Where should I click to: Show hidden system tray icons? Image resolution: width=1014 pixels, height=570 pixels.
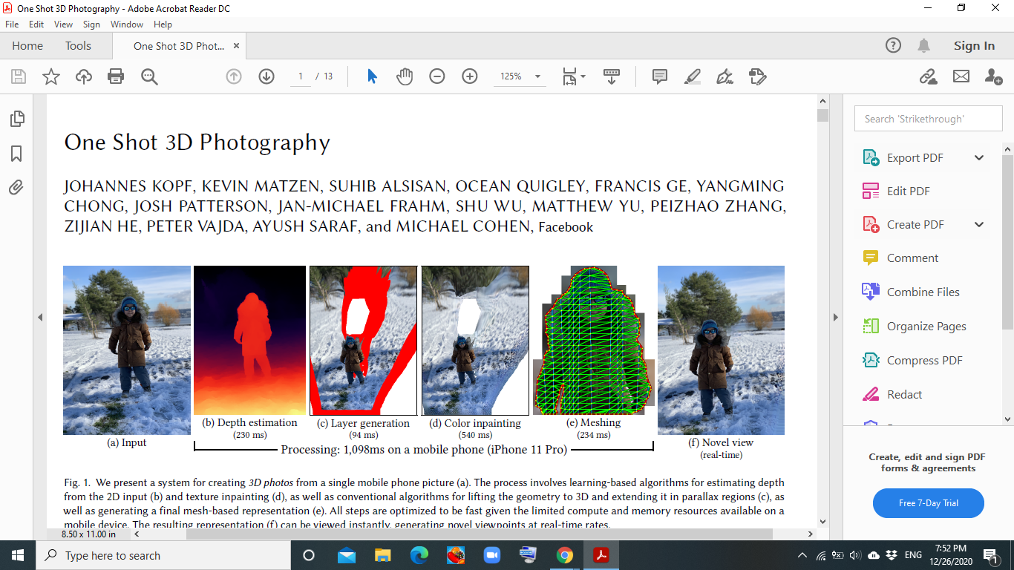pos(802,555)
